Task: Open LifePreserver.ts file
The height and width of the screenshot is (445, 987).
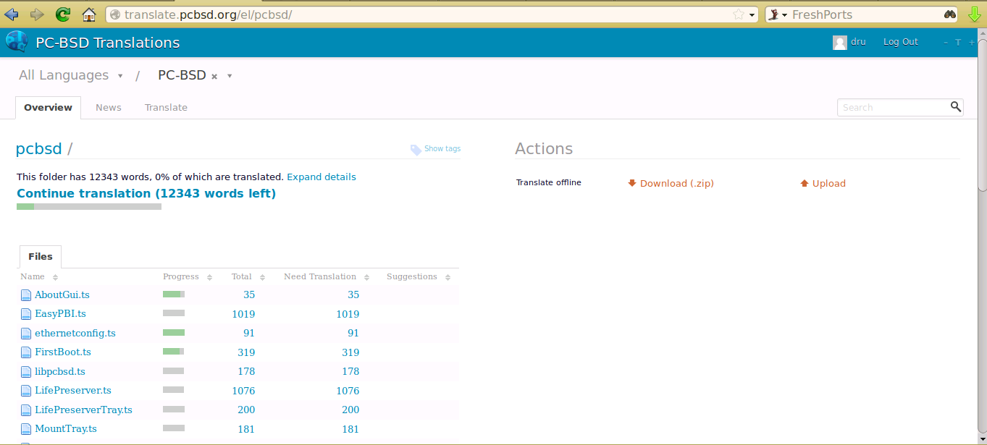Action: 73,391
